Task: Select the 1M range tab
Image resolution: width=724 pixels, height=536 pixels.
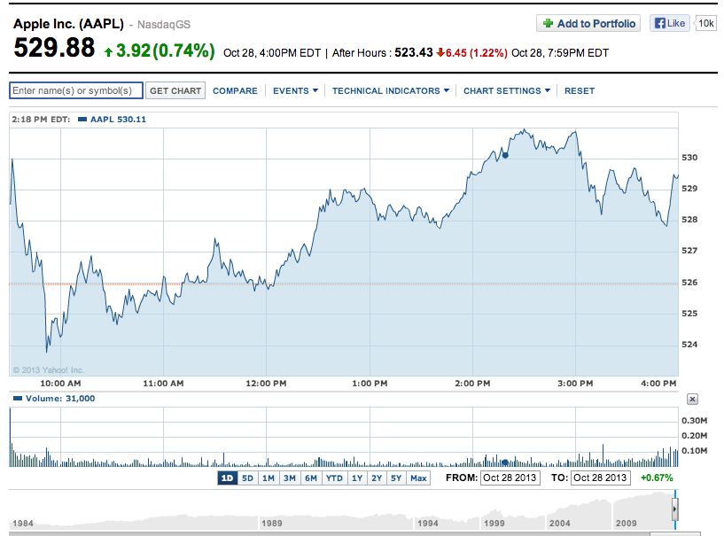Action: (268, 478)
